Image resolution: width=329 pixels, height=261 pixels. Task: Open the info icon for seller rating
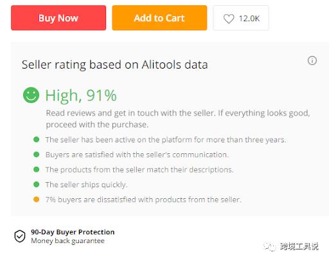pos(312,60)
